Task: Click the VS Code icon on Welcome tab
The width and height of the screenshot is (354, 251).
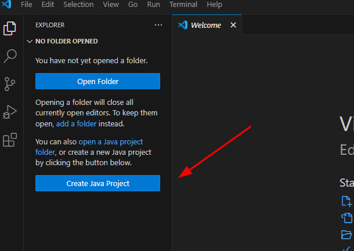Action: 183,25
